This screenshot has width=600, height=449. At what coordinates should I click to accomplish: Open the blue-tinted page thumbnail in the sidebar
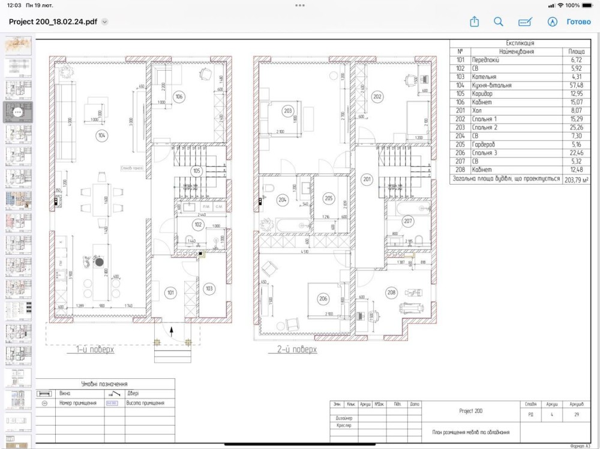17,201
